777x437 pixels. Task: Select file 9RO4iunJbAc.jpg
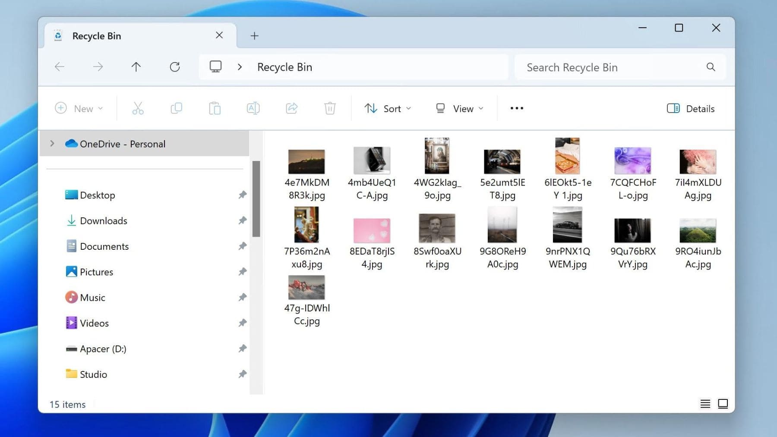tap(698, 244)
